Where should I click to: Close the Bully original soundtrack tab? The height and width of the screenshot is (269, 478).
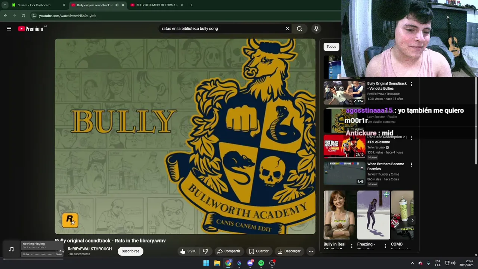coord(123,5)
